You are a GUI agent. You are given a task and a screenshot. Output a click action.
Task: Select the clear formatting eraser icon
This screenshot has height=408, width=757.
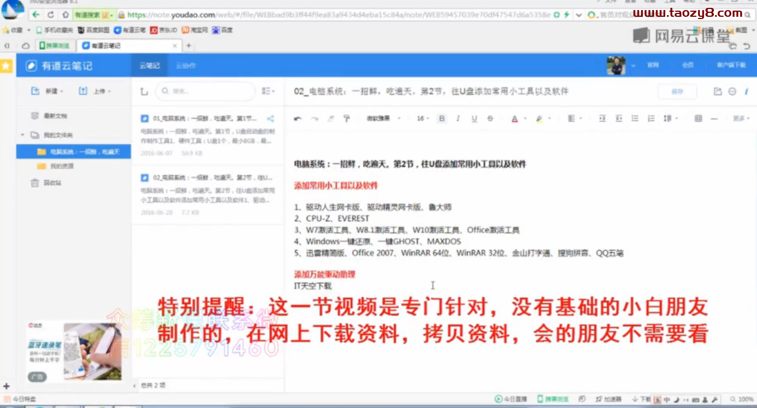coord(330,119)
